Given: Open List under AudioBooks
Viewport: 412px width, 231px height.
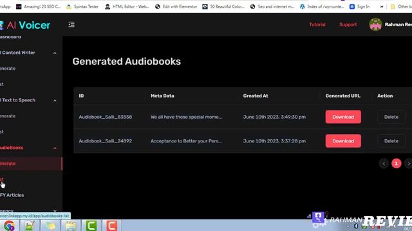Looking at the screenshot, I should (x=2, y=180).
